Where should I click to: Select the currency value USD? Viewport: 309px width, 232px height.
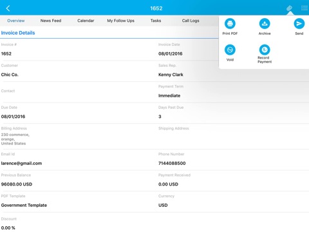click(x=163, y=205)
